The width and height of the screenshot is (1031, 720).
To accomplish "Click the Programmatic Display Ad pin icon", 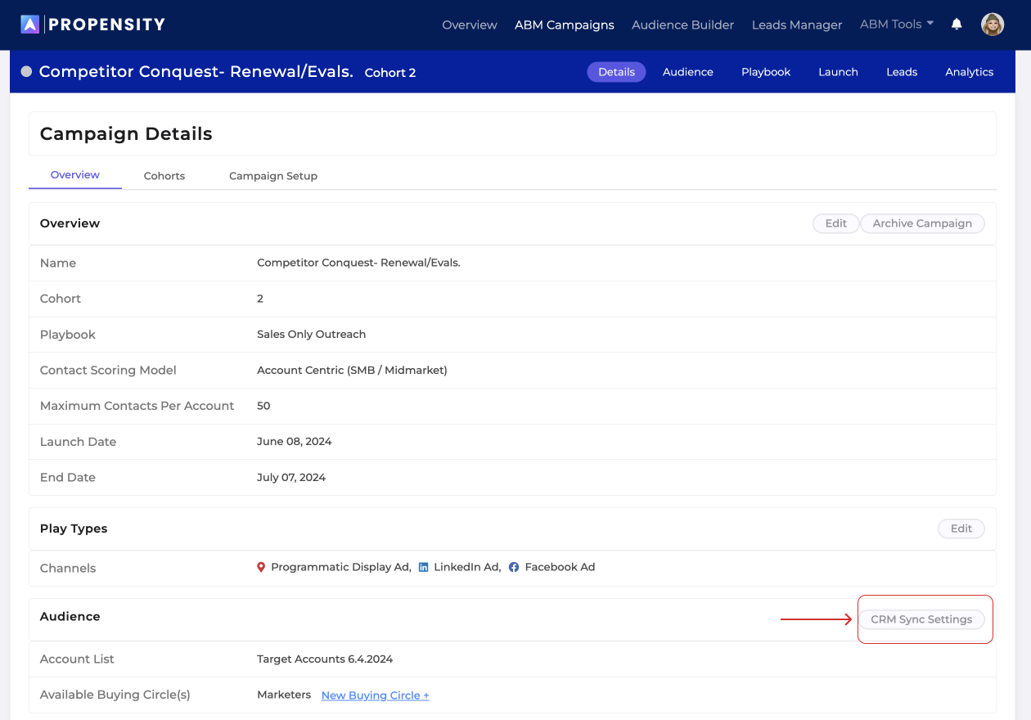I will click(x=261, y=566).
